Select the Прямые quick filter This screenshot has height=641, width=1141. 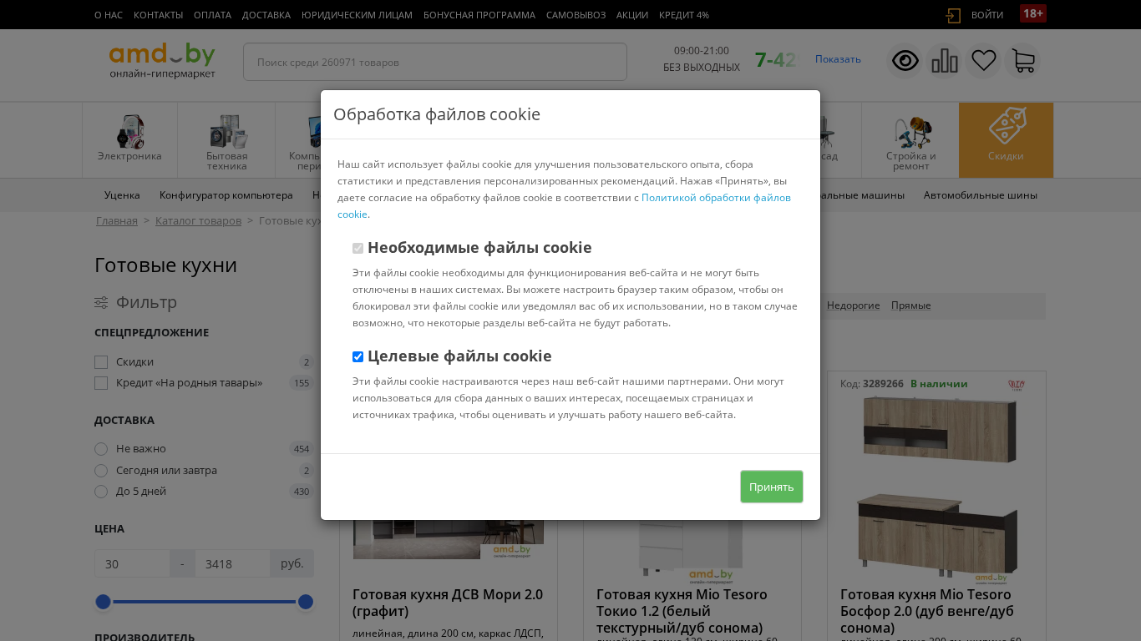(x=911, y=305)
